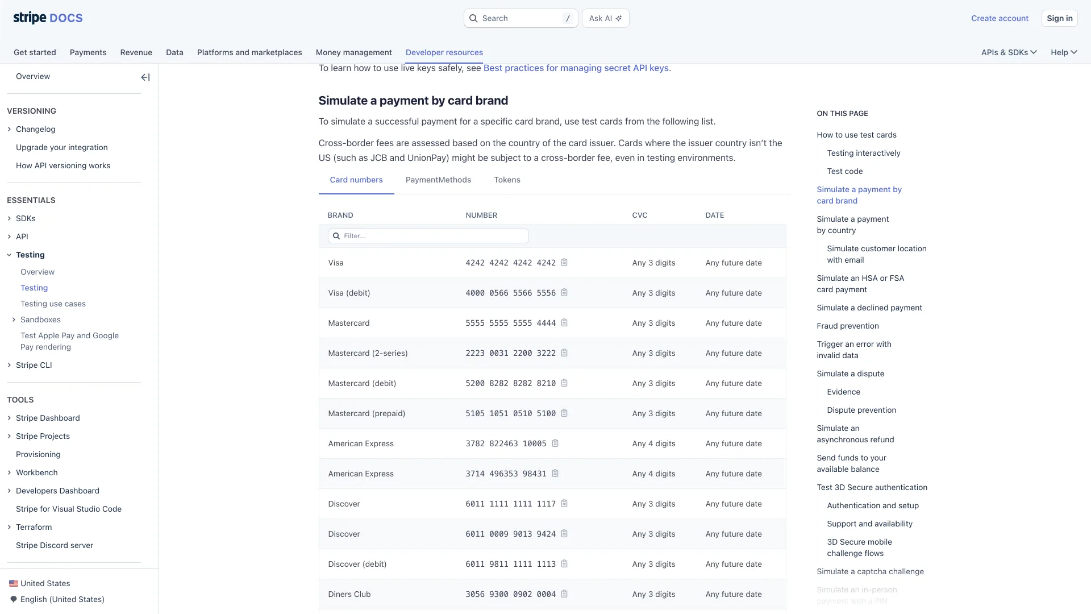This screenshot has width=1091, height=614.
Task: Jump to Test 3D Secure authentication section
Action: (872, 487)
